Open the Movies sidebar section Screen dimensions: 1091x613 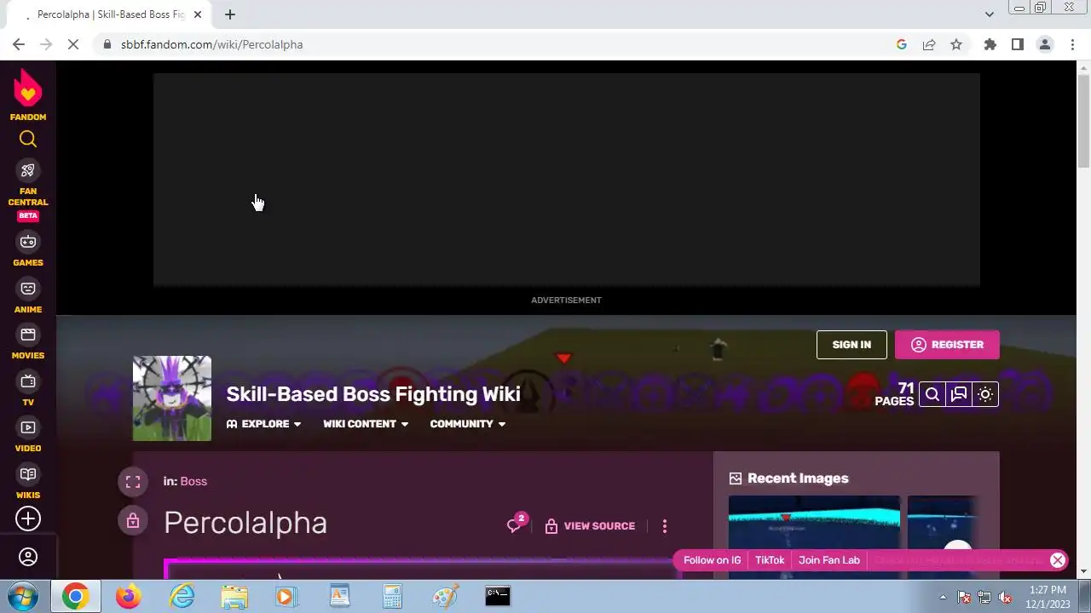(x=28, y=342)
